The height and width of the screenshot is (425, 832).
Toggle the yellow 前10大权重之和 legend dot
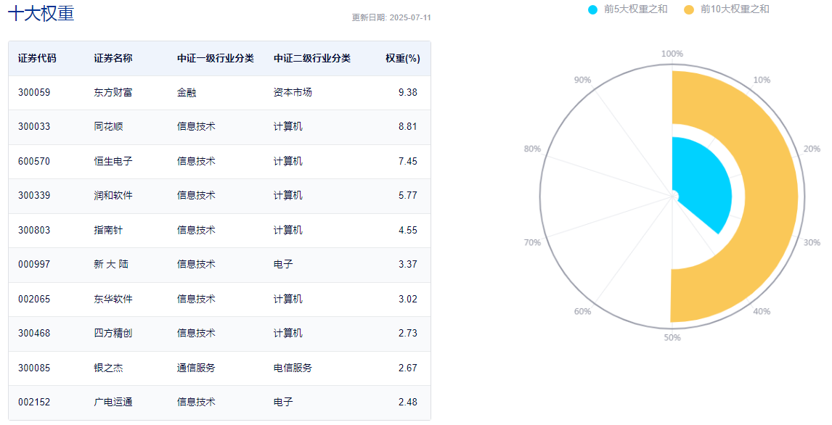coord(689,9)
